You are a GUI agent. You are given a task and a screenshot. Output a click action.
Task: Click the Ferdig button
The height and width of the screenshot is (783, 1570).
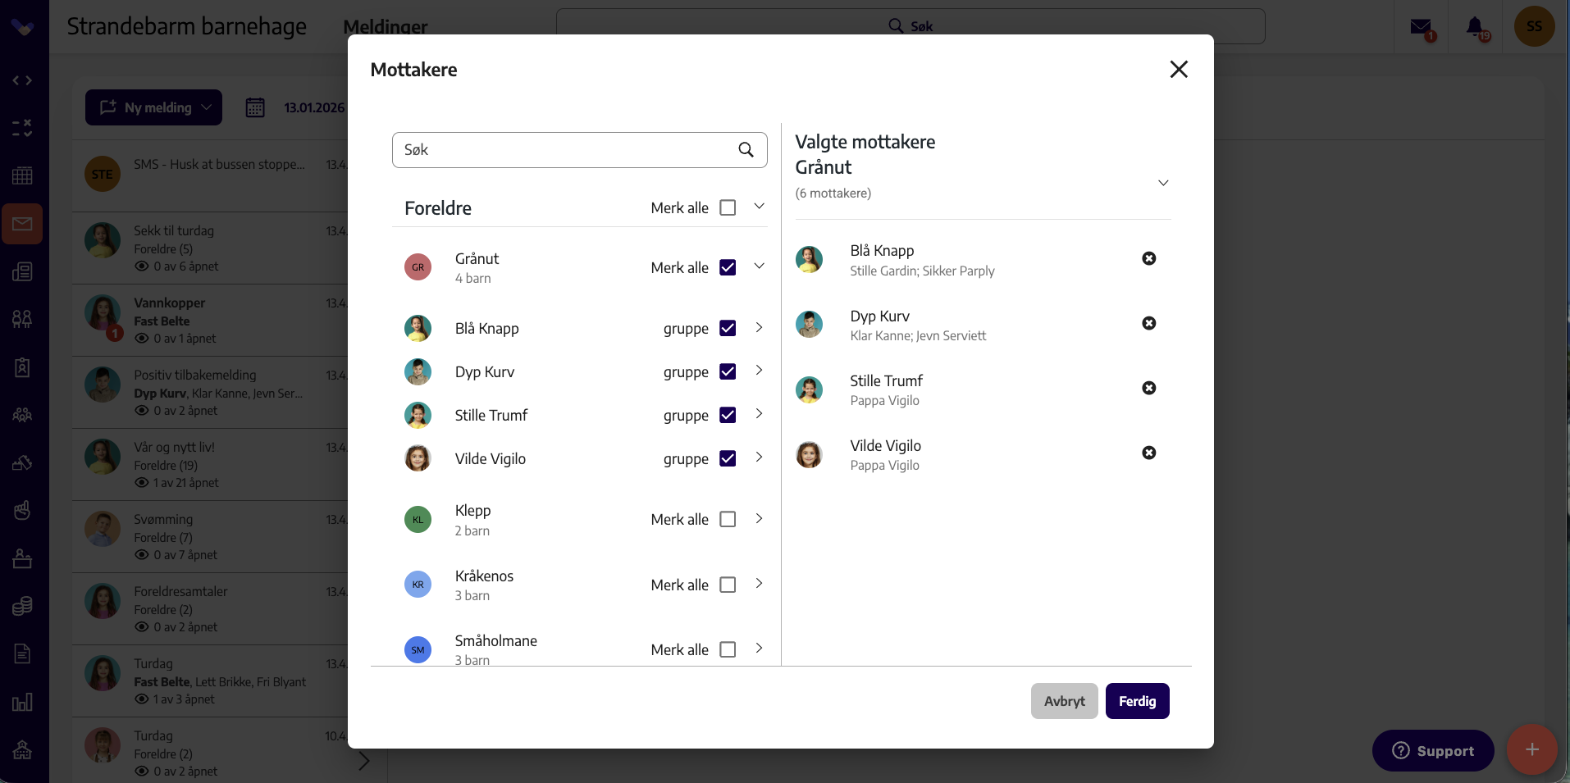coord(1137,701)
